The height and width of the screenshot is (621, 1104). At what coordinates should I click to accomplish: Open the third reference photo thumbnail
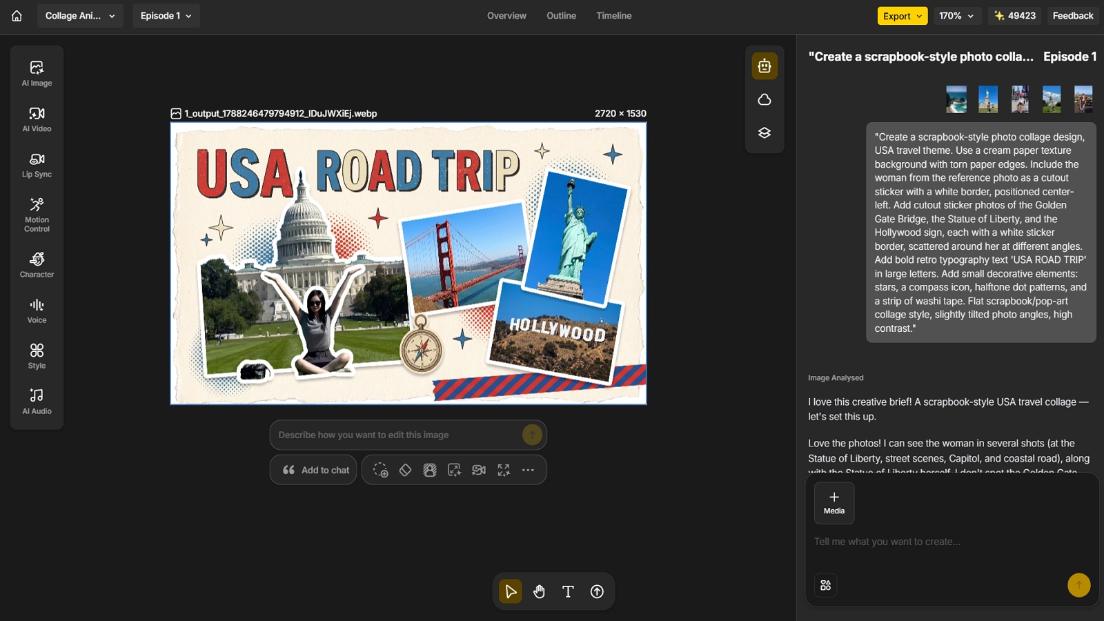click(1020, 99)
